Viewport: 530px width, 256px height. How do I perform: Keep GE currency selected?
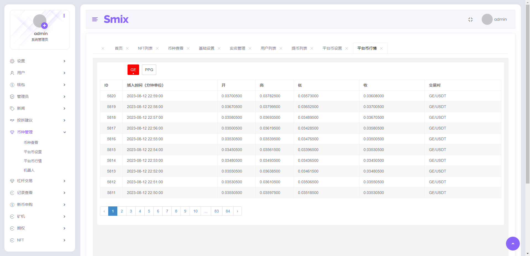[133, 70]
